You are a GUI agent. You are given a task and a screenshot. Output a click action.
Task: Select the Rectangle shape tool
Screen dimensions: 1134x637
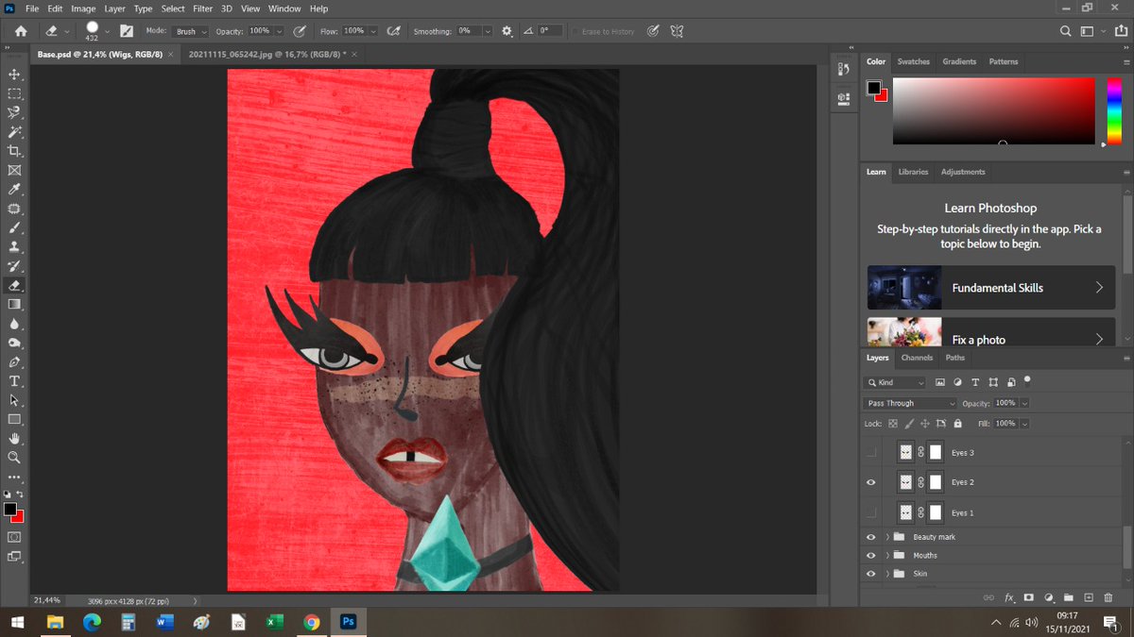(x=14, y=419)
